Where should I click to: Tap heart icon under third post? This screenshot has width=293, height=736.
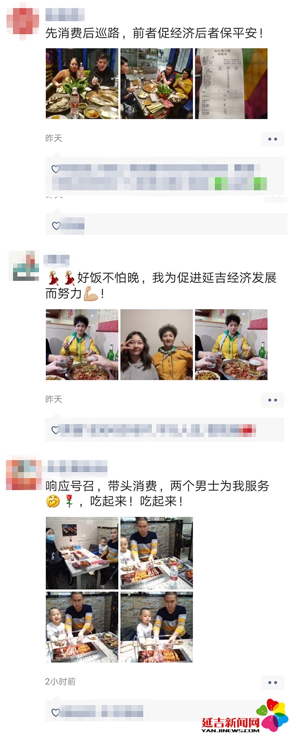click(x=56, y=713)
